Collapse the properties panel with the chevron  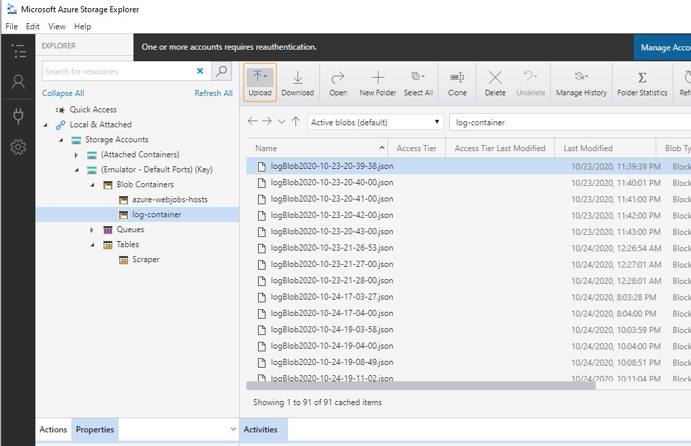point(233,429)
